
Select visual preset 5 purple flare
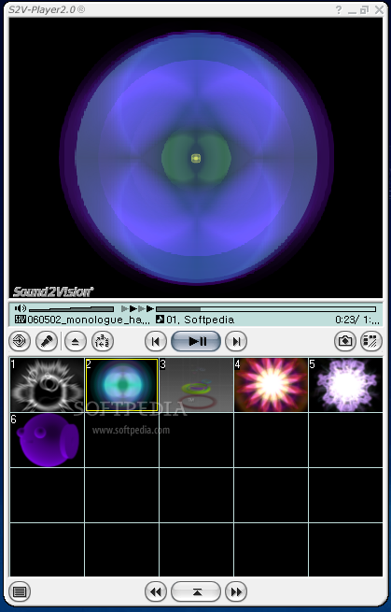point(346,385)
